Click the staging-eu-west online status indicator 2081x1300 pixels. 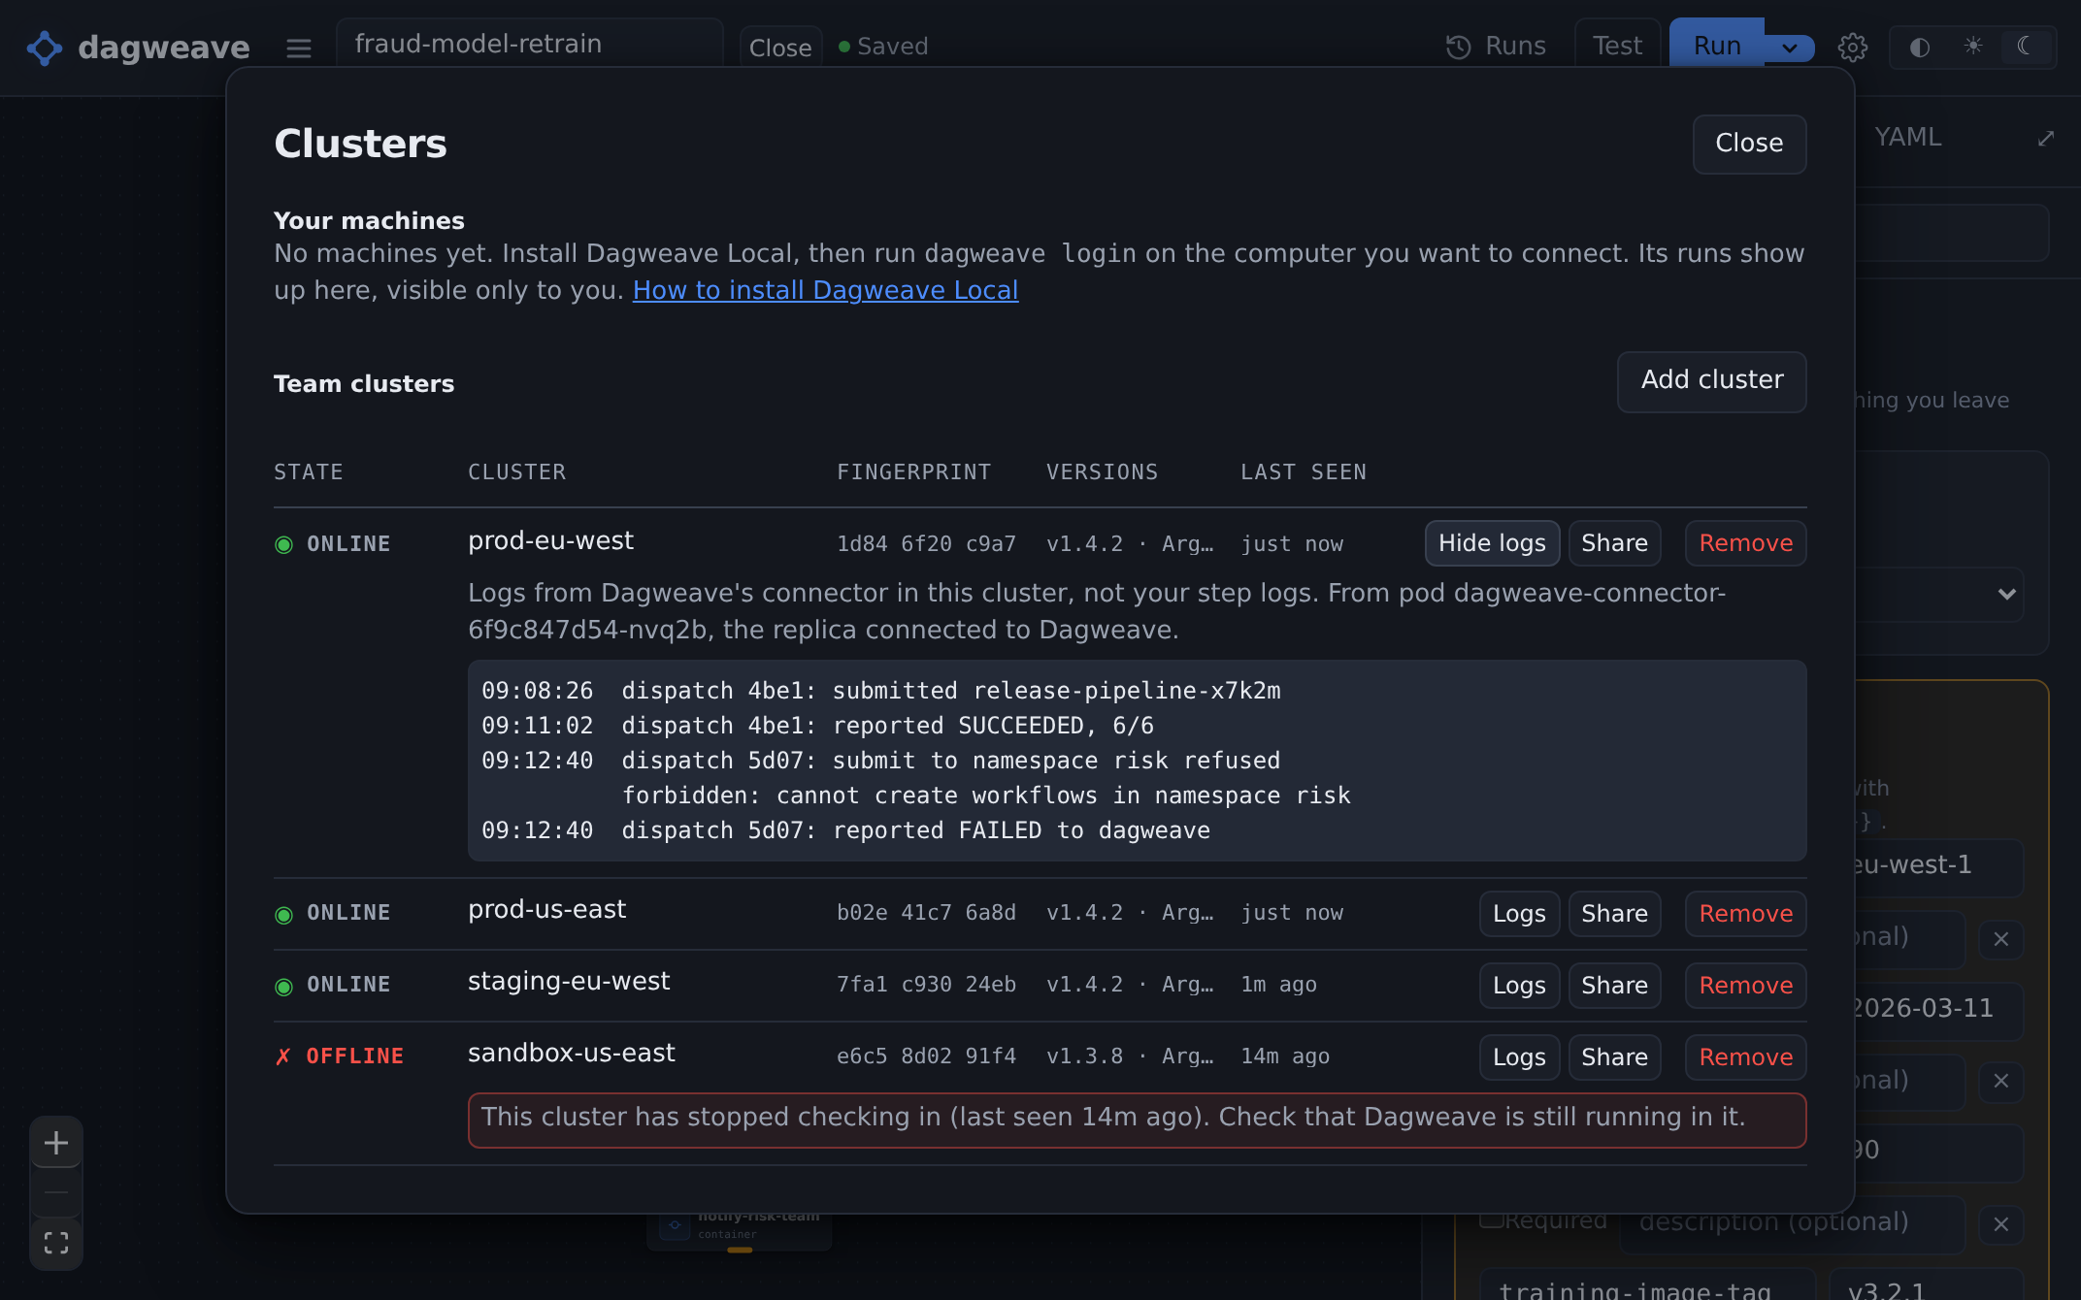click(283, 986)
